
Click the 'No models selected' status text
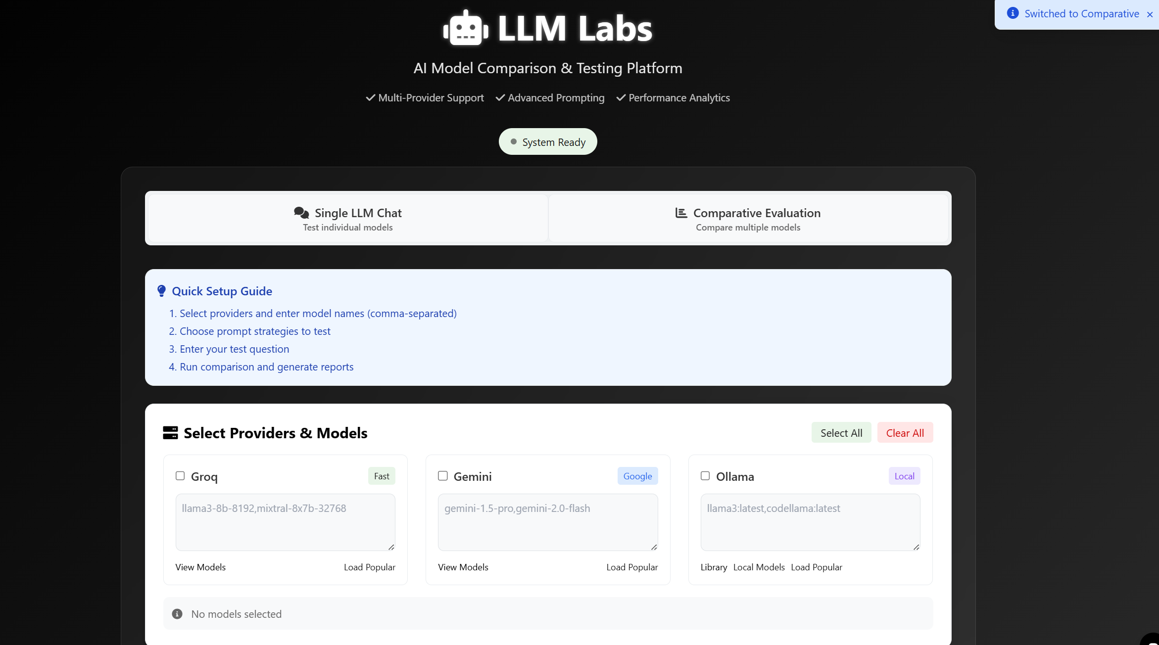[237, 614]
